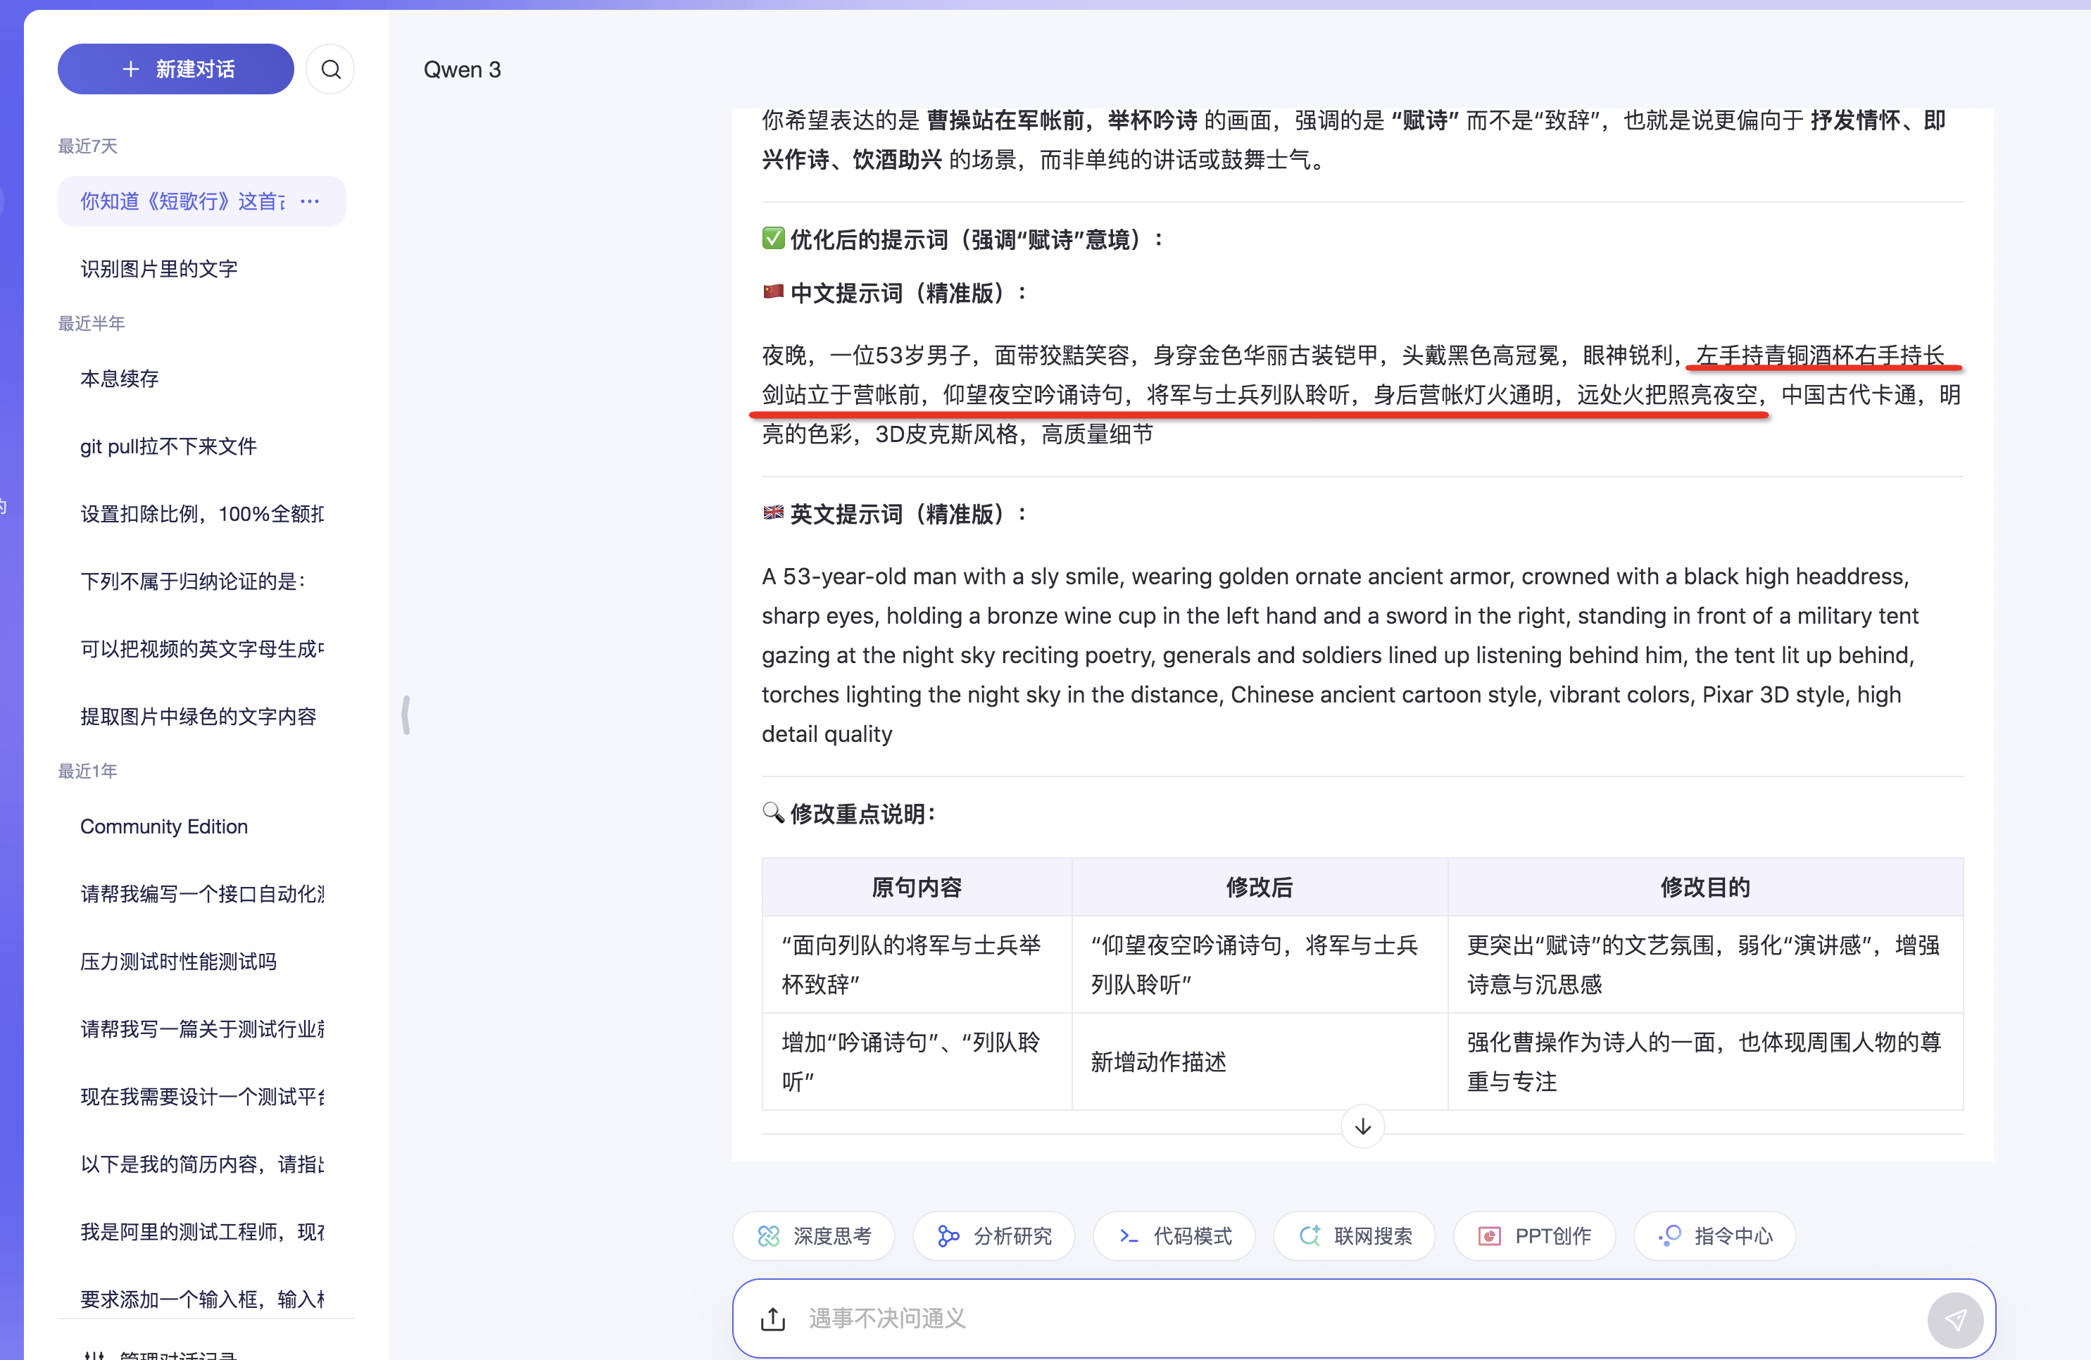
Task: Open the Community Edition conversation
Action: (164, 826)
